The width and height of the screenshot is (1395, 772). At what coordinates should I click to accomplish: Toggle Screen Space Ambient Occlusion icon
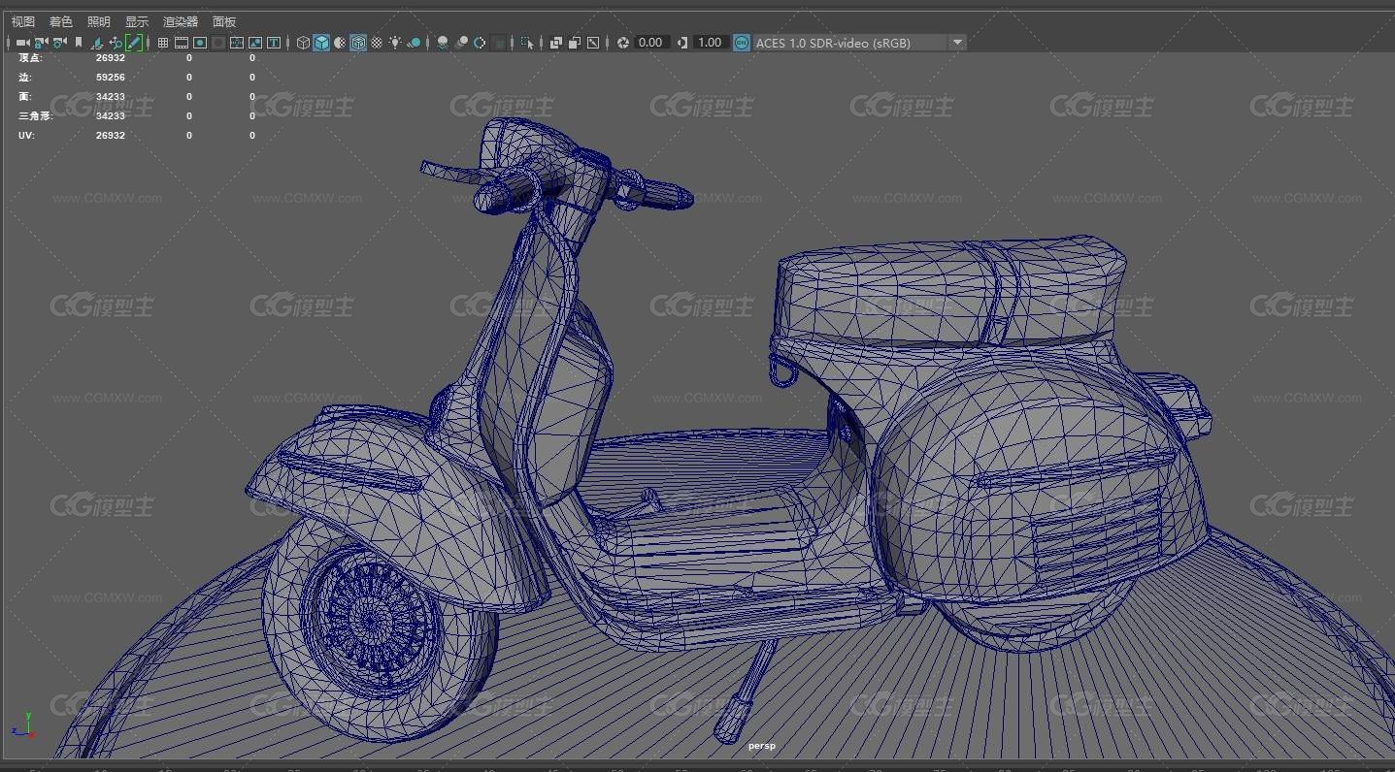pos(443,43)
